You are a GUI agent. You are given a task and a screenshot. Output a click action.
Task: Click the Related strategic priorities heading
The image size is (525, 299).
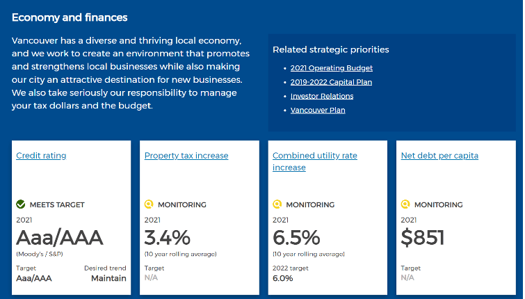[330, 49]
